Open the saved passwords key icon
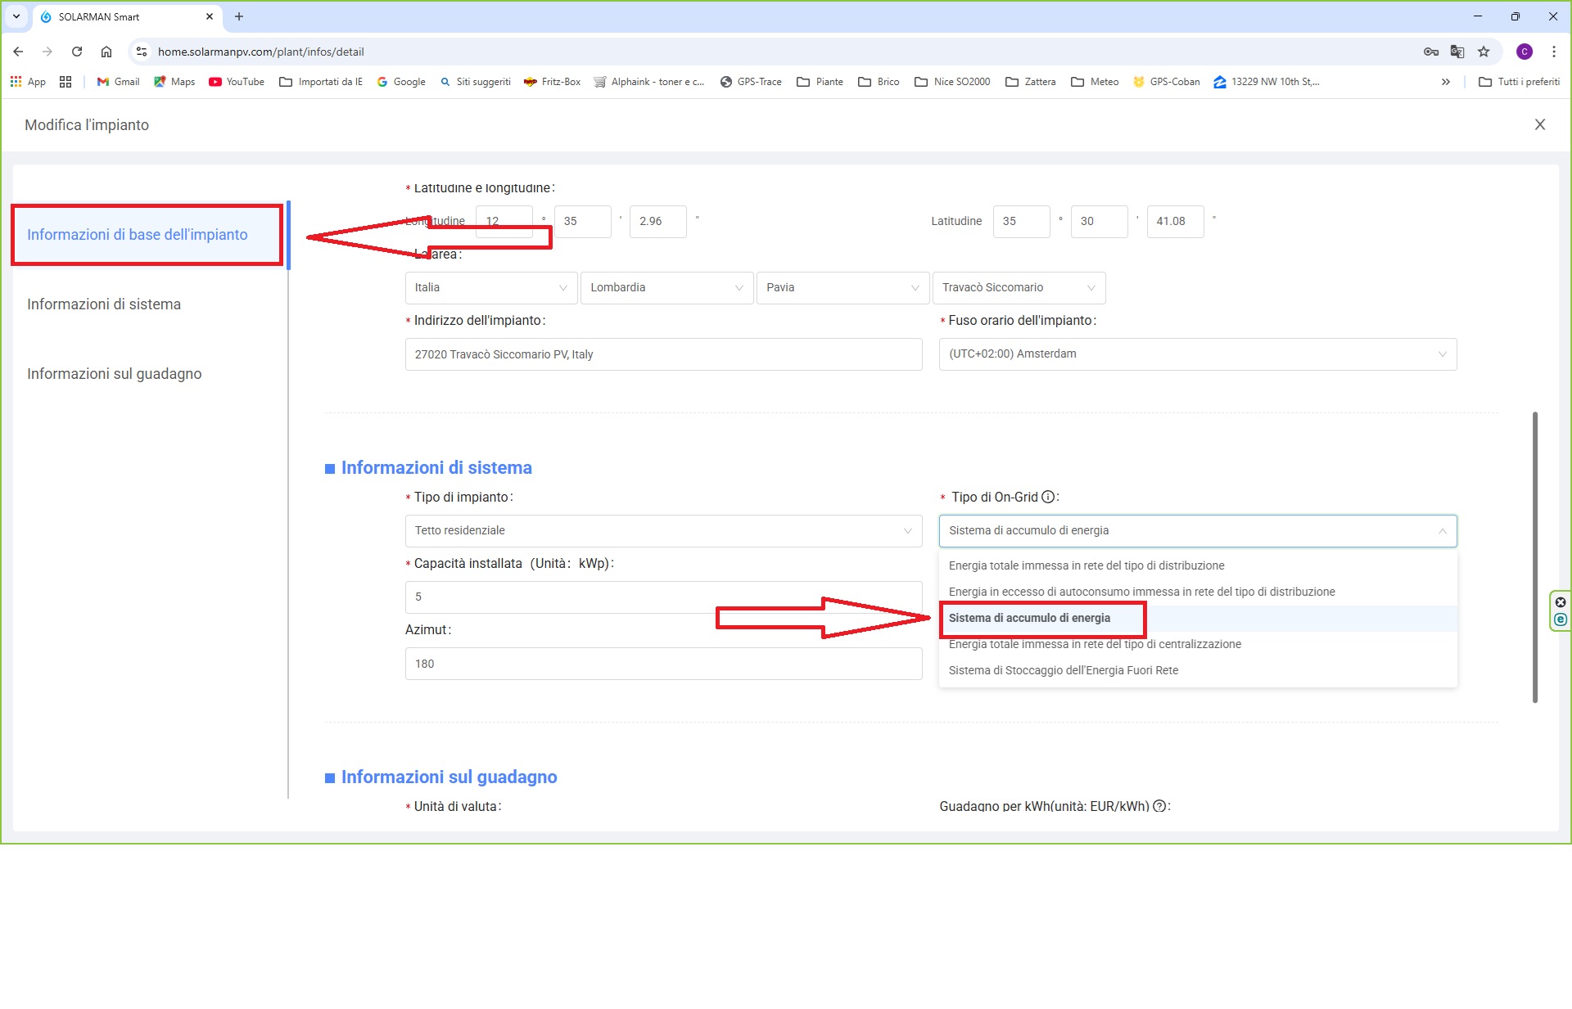This screenshot has height=1009, width=1572. coord(1431,52)
